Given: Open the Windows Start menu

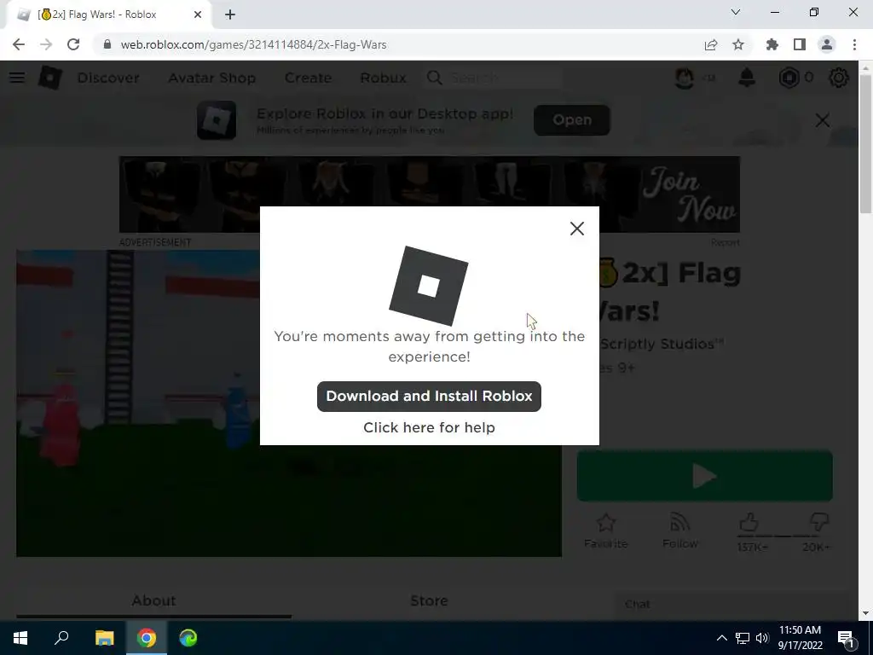Looking at the screenshot, I should tap(20, 638).
